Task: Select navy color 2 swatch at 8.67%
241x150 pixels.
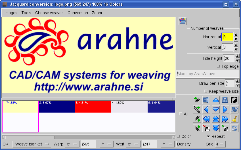Action: coord(57,107)
